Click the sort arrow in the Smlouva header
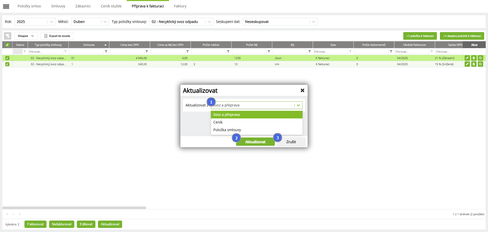 pos(105,45)
